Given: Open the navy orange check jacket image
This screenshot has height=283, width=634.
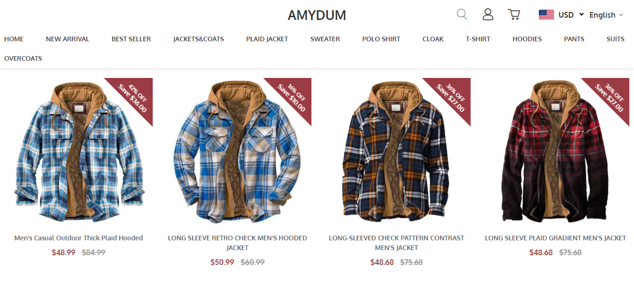Looking at the screenshot, I should [397, 151].
